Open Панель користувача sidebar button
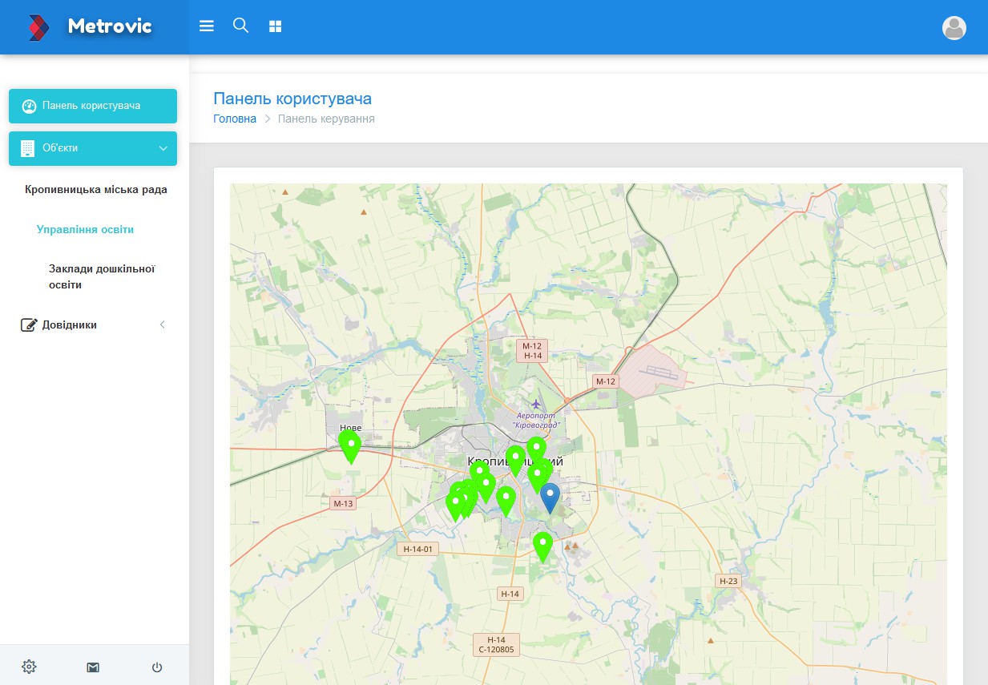Screen dimensions: 988x685 pos(93,106)
